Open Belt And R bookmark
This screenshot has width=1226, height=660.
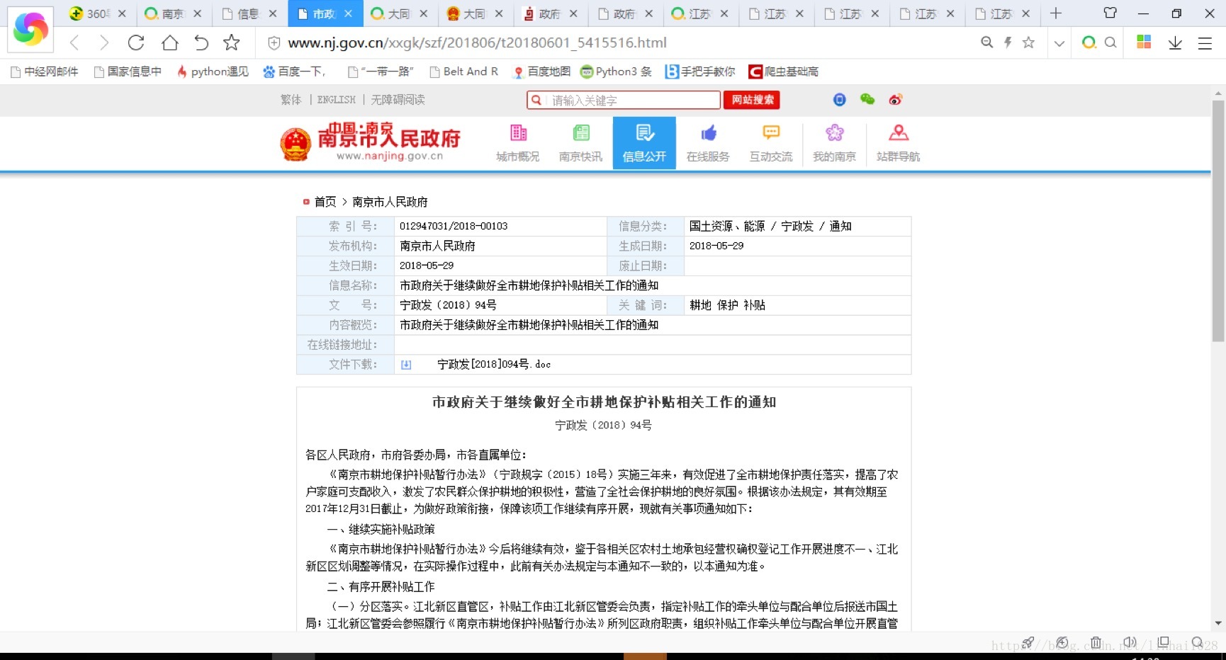click(x=464, y=72)
